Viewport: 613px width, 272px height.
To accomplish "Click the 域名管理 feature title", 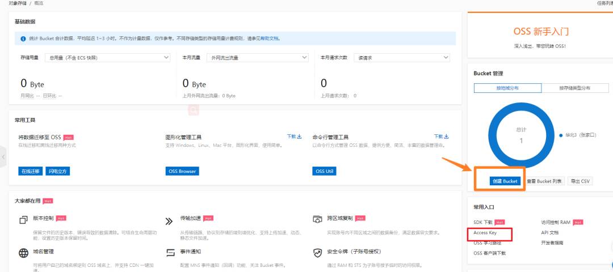I will (x=43, y=252).
